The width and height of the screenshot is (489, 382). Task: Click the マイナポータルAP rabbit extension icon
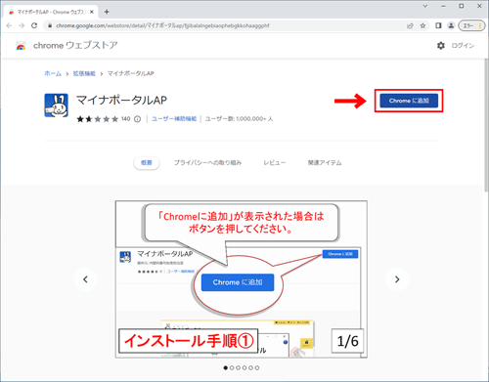pyautogui.click(x=56, y=106)
